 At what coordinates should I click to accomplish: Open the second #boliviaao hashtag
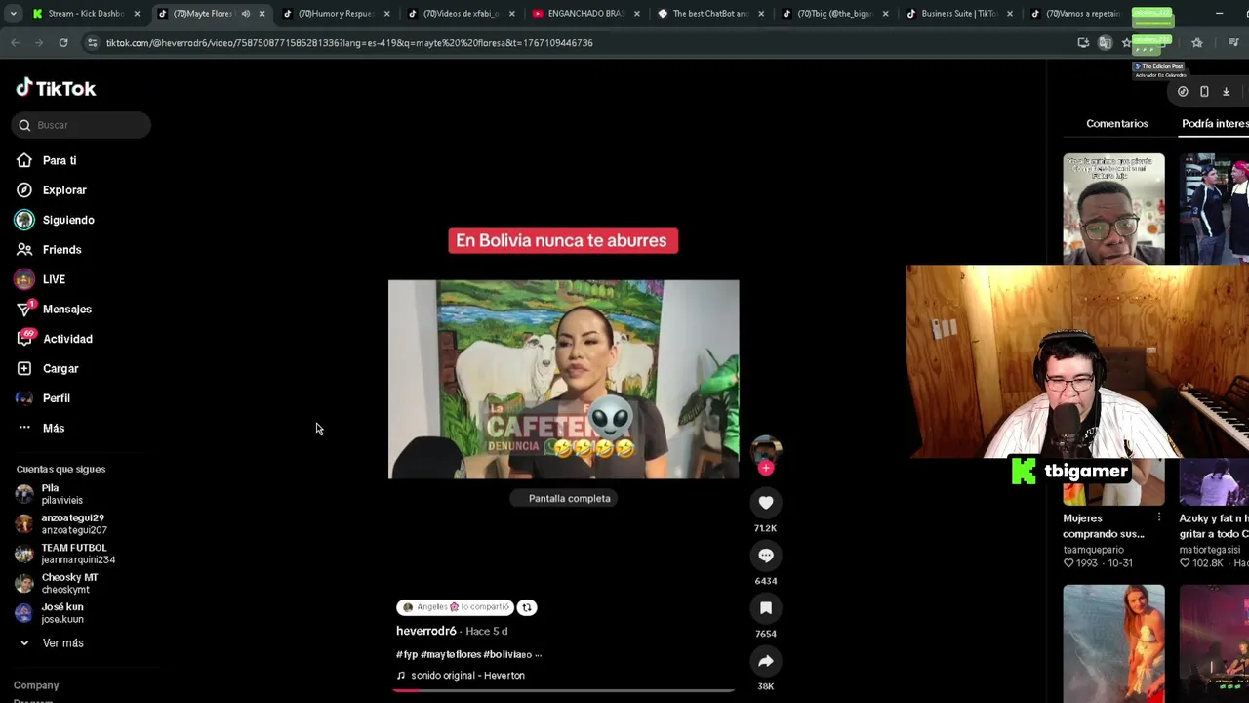click(506, 654)
